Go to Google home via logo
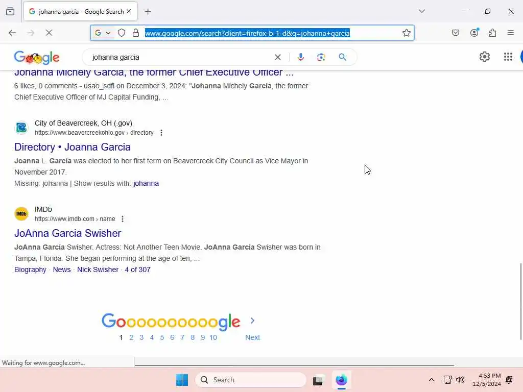523x392 pixels. pyautogui.click(x=37, y=58)
